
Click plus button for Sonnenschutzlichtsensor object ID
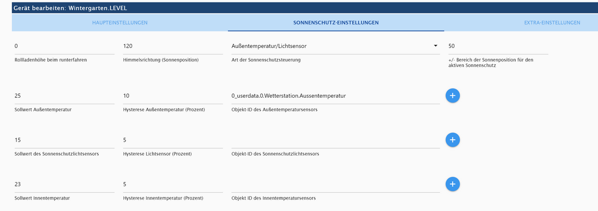pyautogui.click(x=452, y=140)
